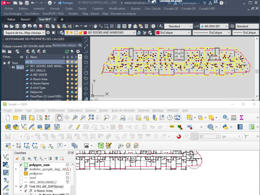Screen dimensions: 260x195
Task: Click AutoCAD toolbar Plot printer icon
Action: [x=24, y=26]
